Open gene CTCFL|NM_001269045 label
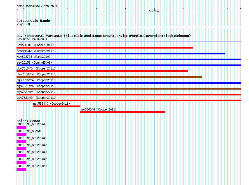This screenshot has width=249, height=185. click(x=32, y=159)
